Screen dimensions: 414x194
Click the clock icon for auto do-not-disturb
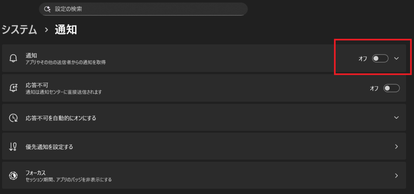point(13,118)
